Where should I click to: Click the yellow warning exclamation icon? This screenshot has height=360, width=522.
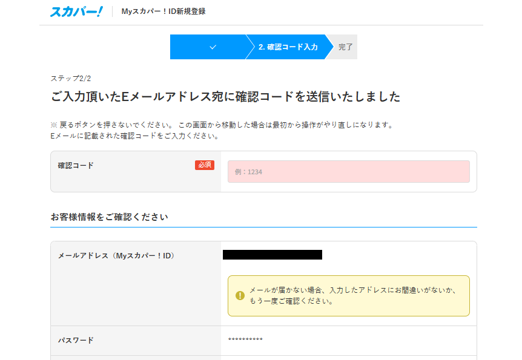pos(240,296)
